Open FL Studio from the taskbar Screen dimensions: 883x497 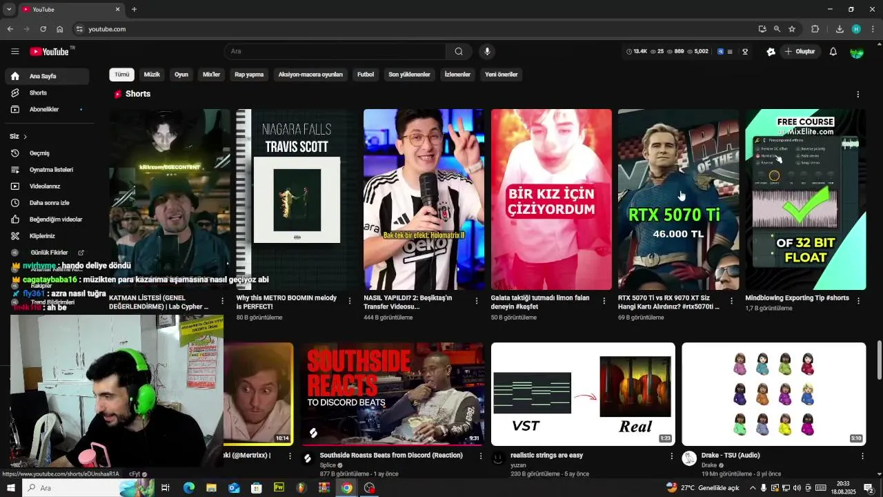(x=301, y=488)
